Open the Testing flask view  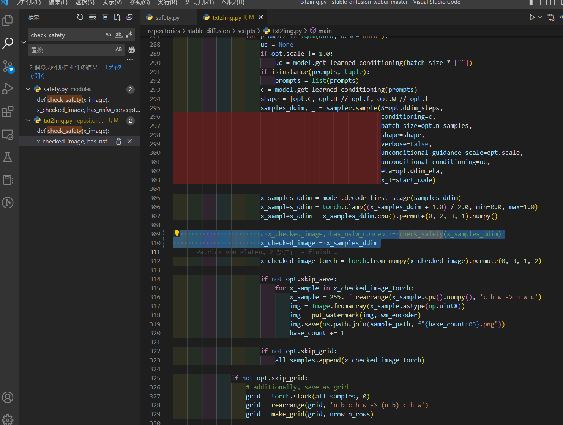coord(8,157)
